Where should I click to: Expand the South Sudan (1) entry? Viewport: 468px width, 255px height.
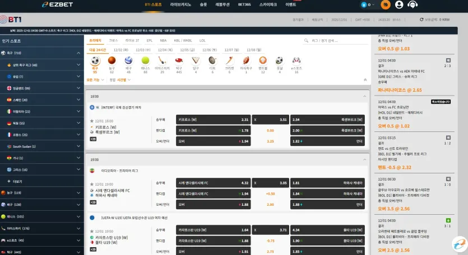pos(78,147)
